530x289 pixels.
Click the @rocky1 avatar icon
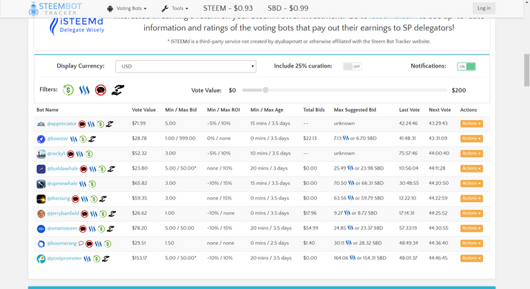click(41, 154)
